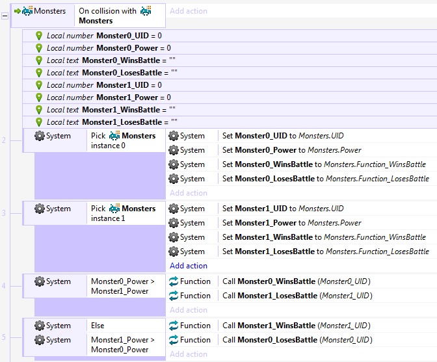Image resolution: width=437 pixels, height=362 pixels.
Task: Click pin icon for Monster0_WinsBattle variable
Action: [x=39, y=60]
